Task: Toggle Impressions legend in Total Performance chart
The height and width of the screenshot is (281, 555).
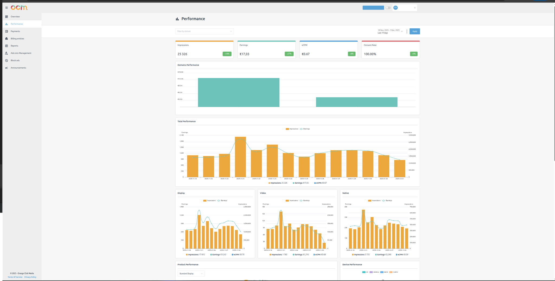Action: pos(292,129)
